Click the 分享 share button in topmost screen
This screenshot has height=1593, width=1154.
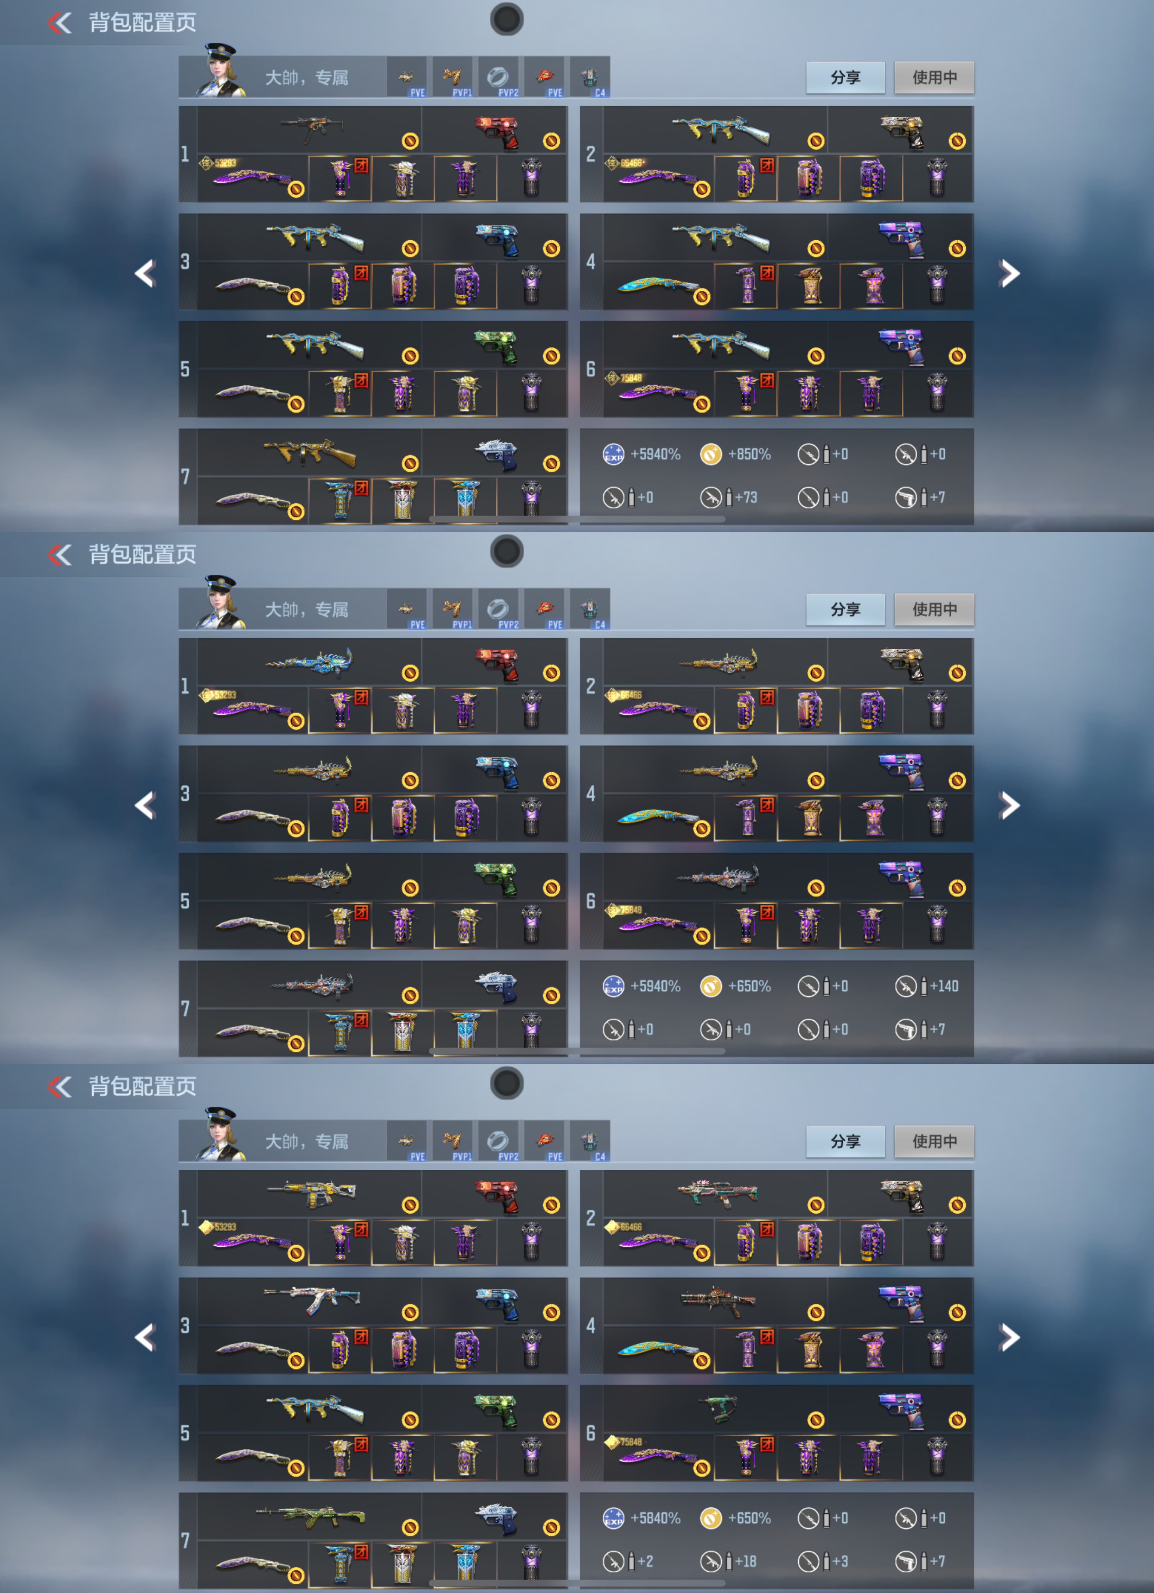pyautogui.click(x=845, y=77)
